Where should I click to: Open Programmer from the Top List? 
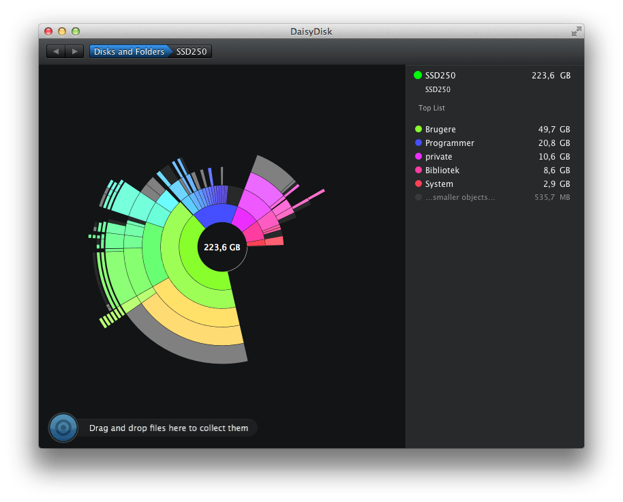click(x=450, y=143)
